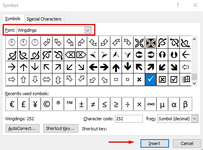203x150 pixels.
Task: Select the thin up-left diagonal arrow symbol
Action: 46,67
